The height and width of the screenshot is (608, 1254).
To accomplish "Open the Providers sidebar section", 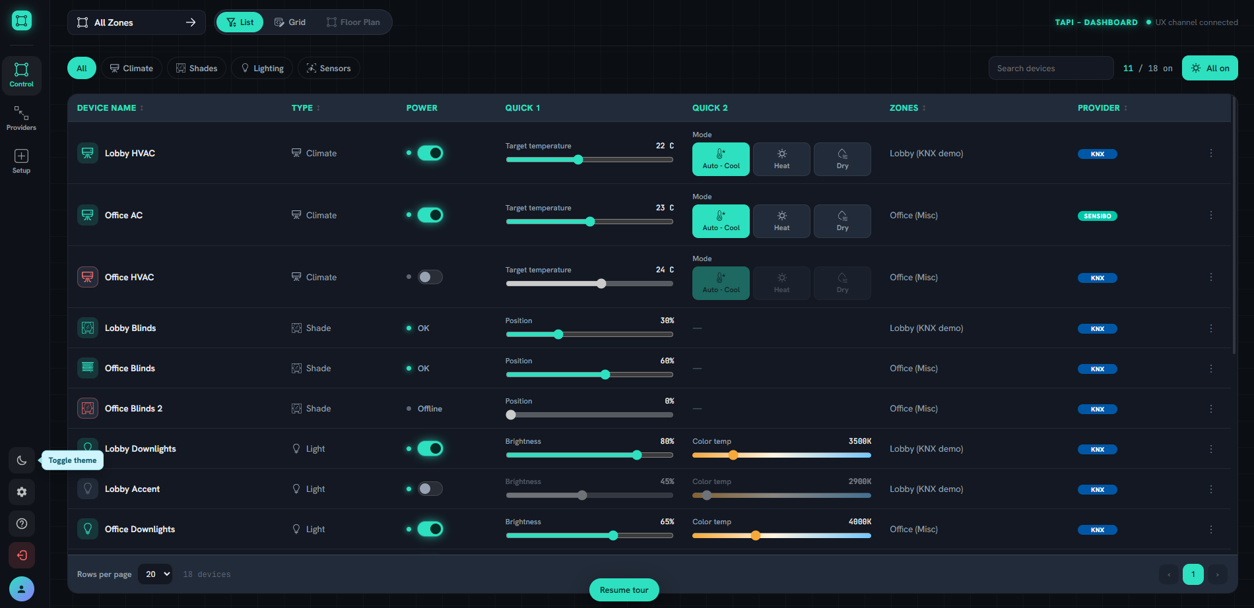I will pyautogui.click(x=21, y=119).
